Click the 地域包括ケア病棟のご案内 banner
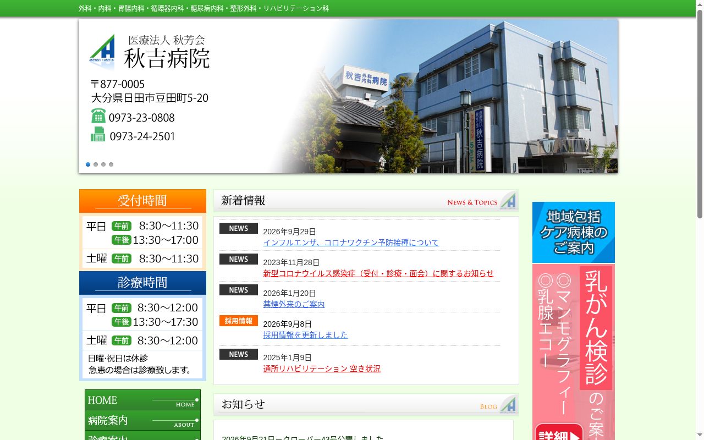Viewport: 704px width, 440px height. tap(574, 232)
